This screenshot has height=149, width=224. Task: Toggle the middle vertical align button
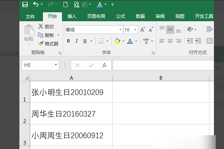coord(170,29)
